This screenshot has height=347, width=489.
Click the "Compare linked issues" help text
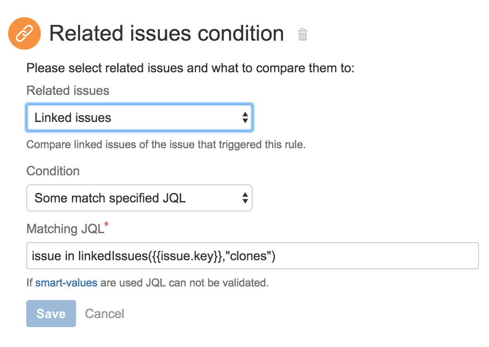point(166,145)
